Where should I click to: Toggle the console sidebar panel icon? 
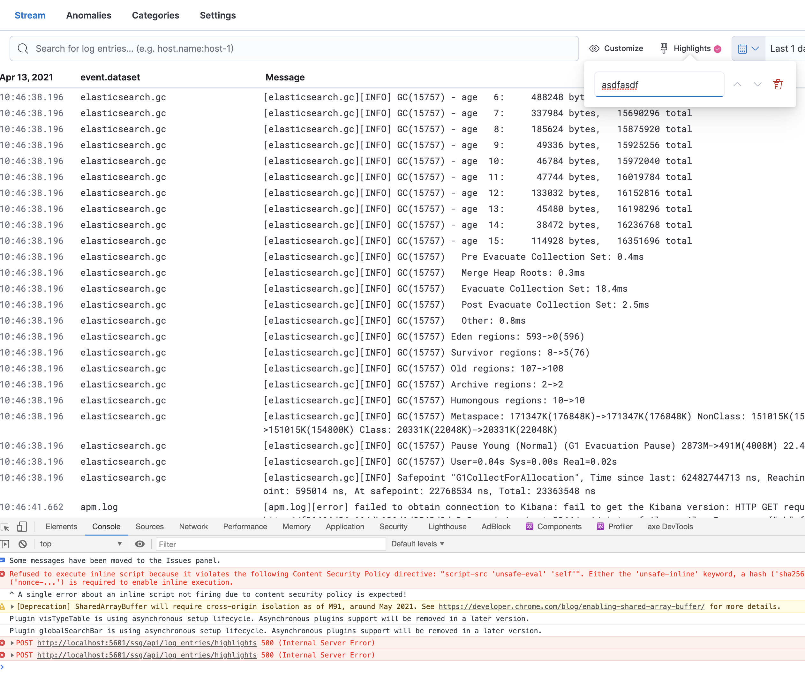pos(5,544)
